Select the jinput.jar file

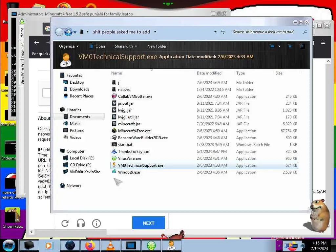click(x=204, y=103)
